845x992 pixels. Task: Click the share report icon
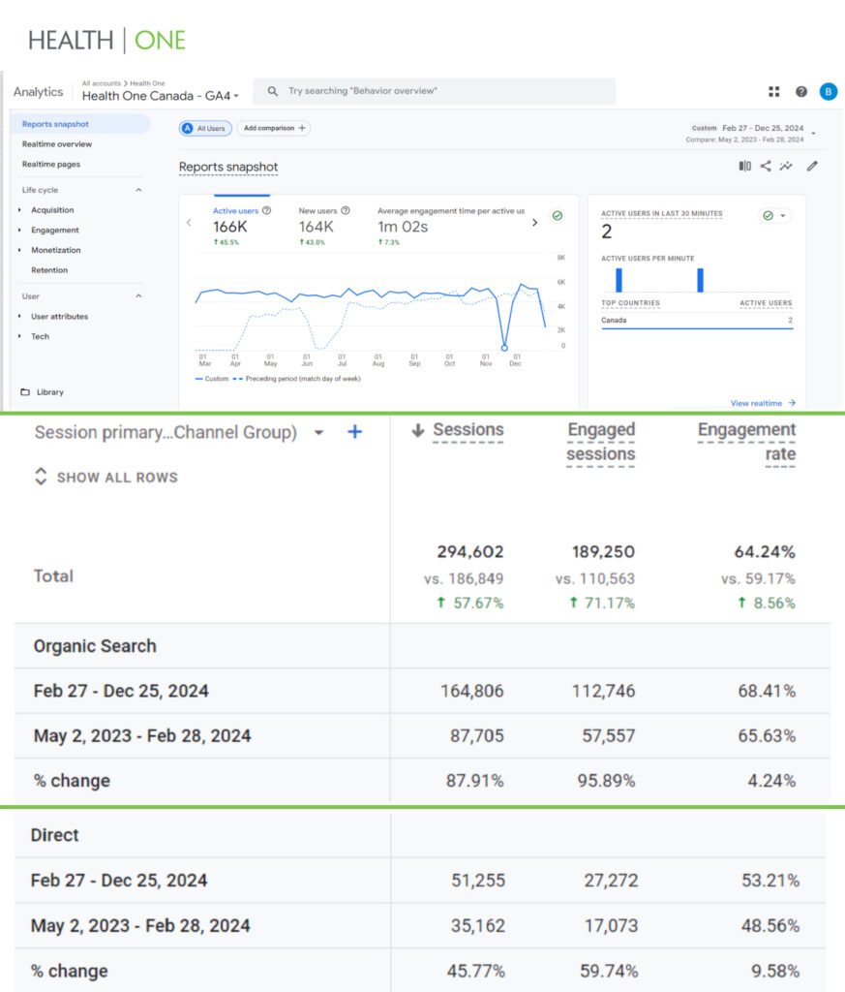766,166
